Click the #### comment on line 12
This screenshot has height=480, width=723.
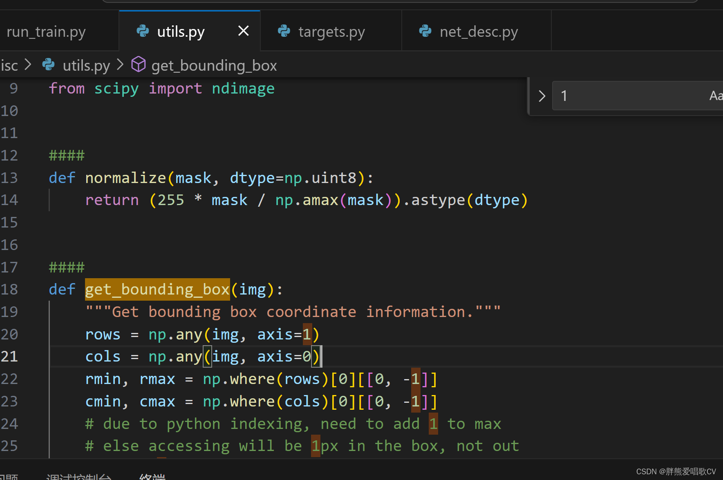(x=67, y=155)
